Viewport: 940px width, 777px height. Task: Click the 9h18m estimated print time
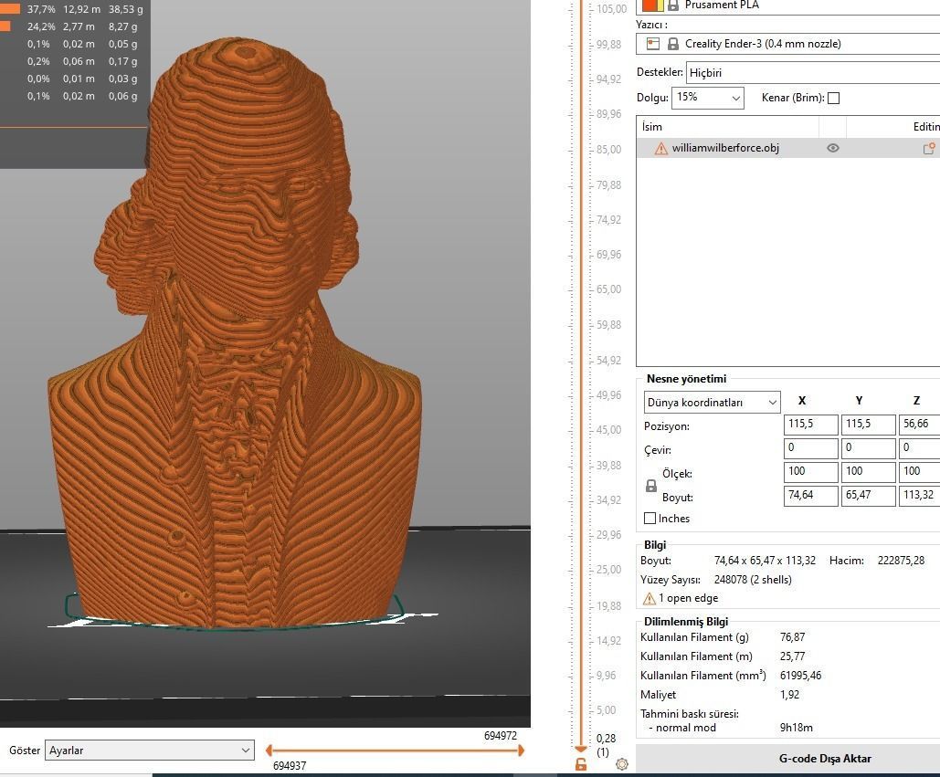797,728
